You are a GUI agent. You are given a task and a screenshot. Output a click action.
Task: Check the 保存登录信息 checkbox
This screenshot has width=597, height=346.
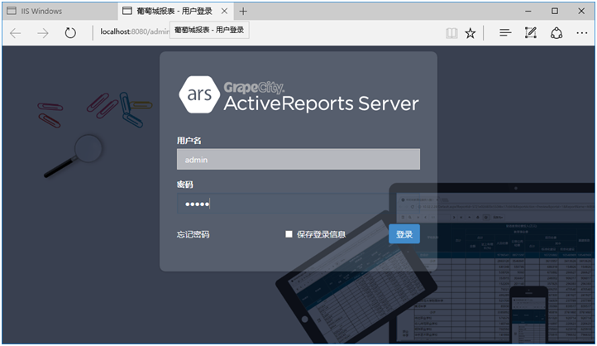(x=289, y=234)
